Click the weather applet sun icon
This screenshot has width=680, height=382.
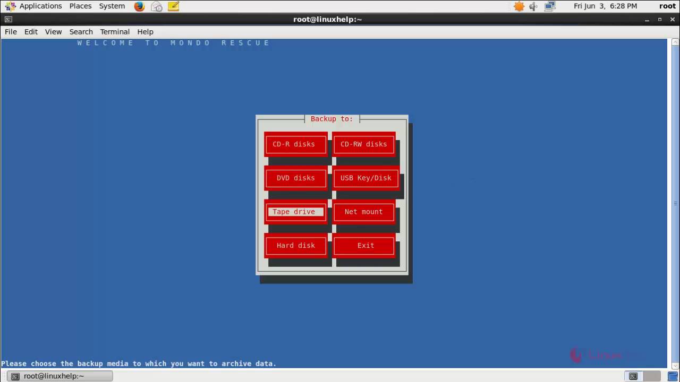click(x=519, y=6)
